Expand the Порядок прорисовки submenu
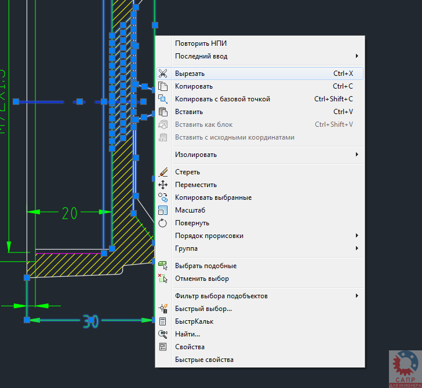This screenshot has width=422, height=388. (260, 236)
